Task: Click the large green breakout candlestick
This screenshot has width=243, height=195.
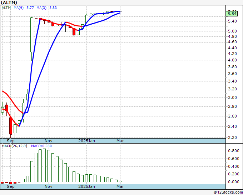Action: [32, 35]
